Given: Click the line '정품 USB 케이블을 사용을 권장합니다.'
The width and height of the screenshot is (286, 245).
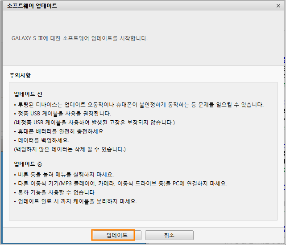Looking at the screenshot, I should [x=62, y=114].
